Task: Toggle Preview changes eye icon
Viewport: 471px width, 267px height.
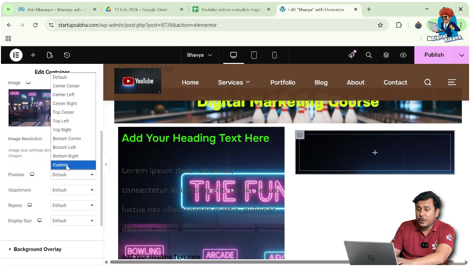Action: pos(403,55)
